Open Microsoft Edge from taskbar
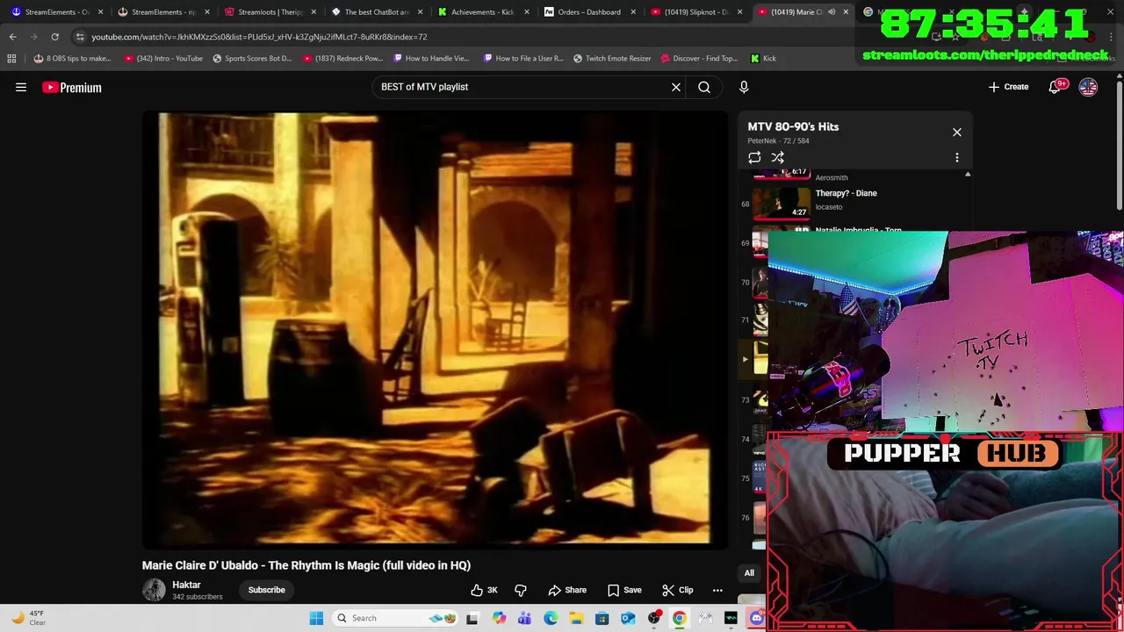 click(551, 618)
